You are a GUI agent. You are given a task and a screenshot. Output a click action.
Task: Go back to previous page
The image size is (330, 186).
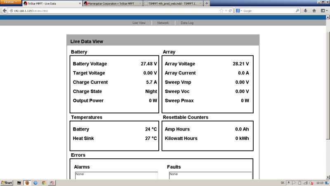5,11
